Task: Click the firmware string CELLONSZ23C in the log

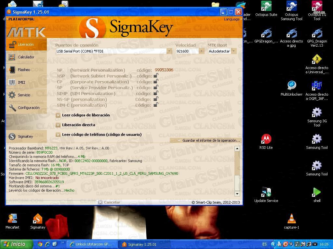Action: point(102,173)
